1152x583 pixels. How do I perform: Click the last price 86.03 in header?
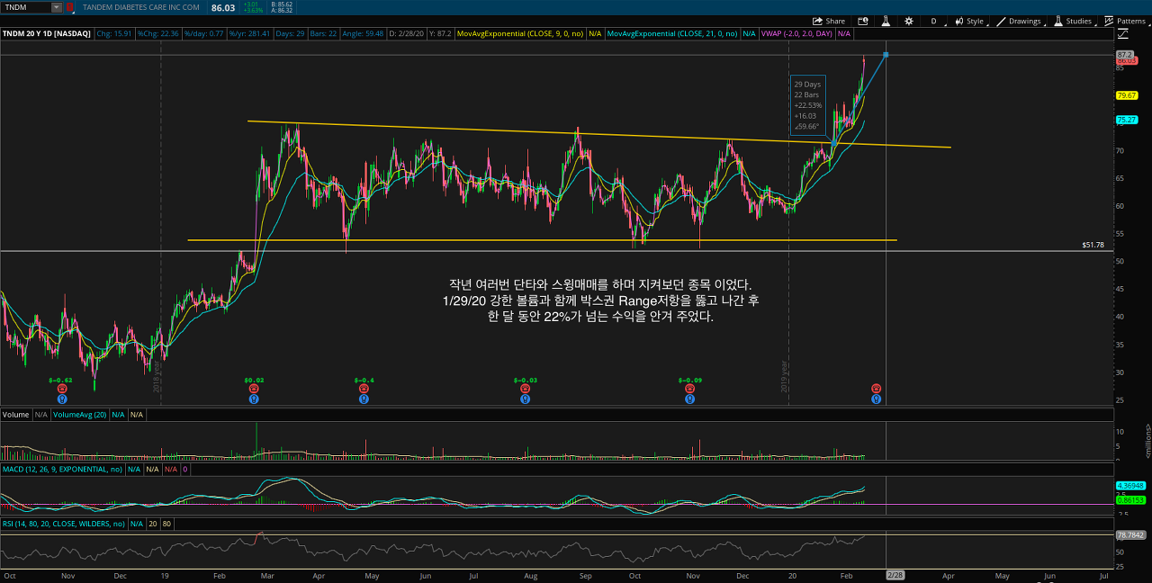coord(222,7)
